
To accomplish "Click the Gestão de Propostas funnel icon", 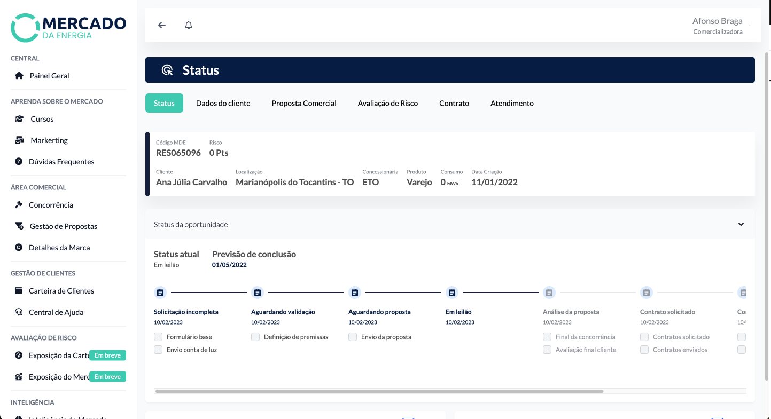I will pos(19,226).
